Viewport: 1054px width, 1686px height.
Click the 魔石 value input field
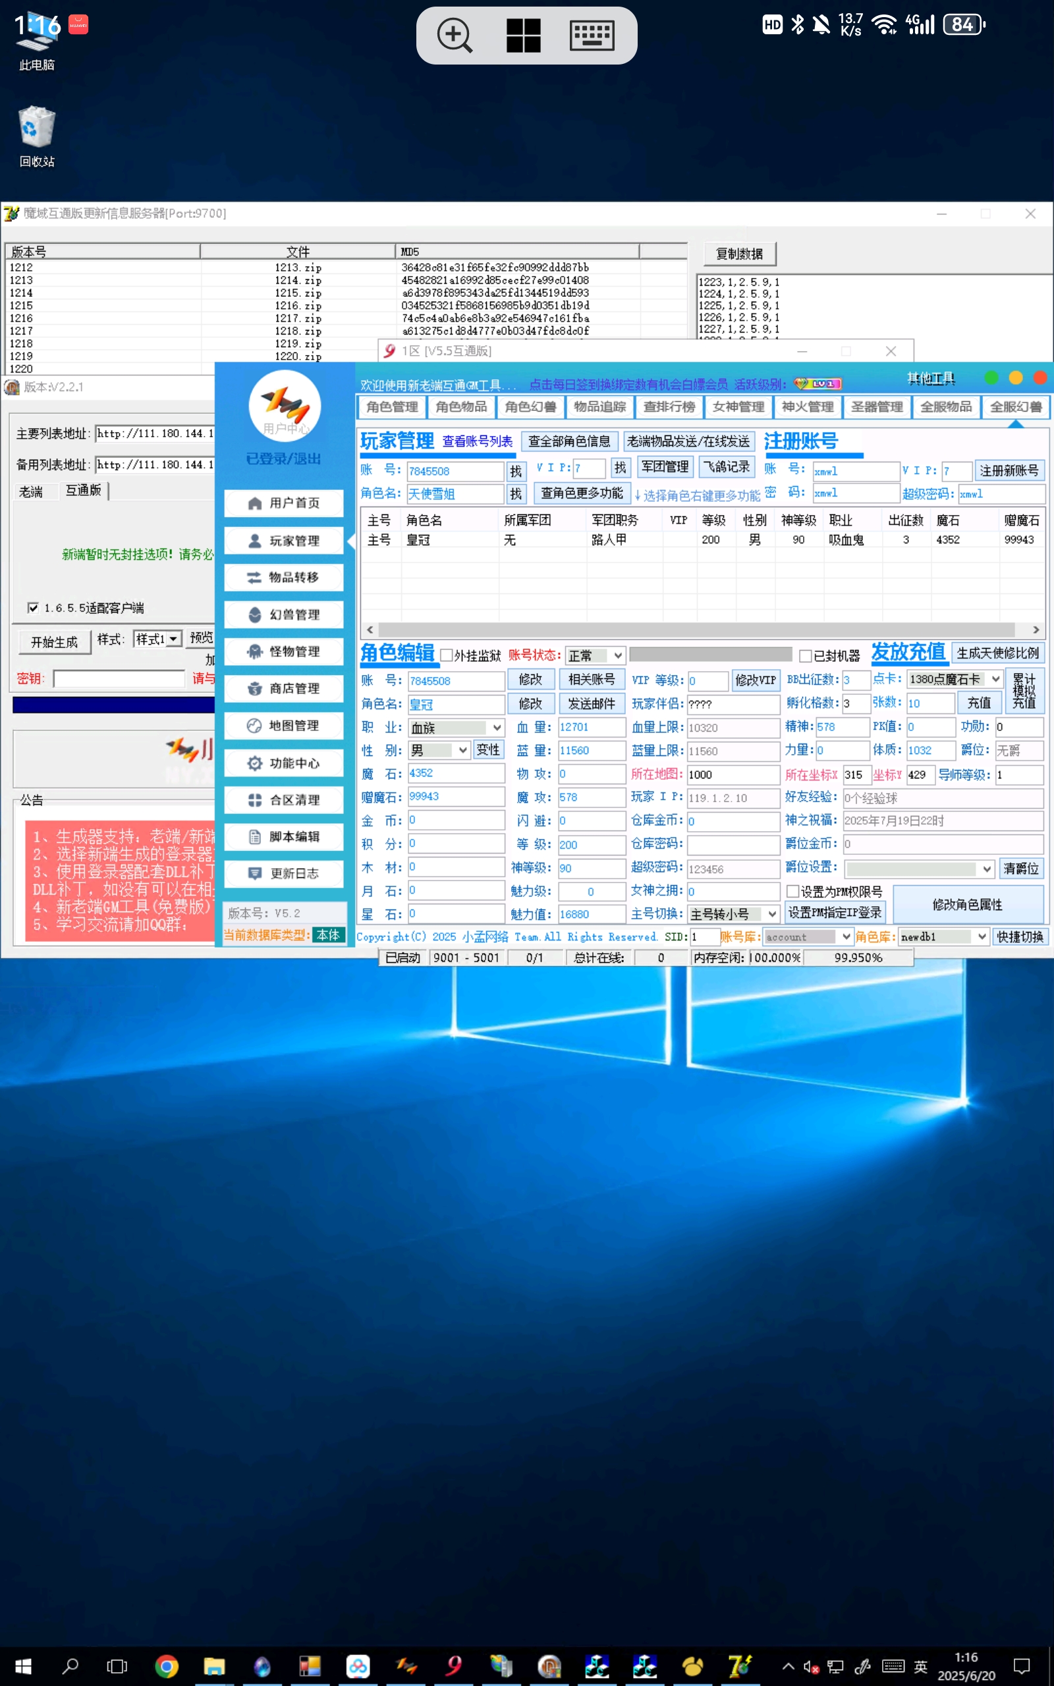tap(455, 773)
